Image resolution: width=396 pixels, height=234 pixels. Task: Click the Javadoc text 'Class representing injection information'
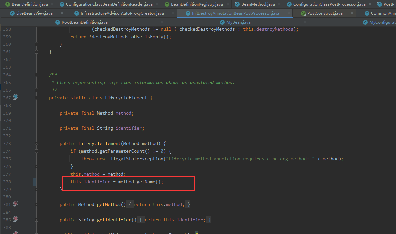[110, 83]
